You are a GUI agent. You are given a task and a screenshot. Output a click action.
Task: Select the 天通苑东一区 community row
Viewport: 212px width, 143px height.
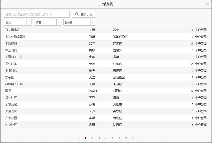(x=14, y=57)
